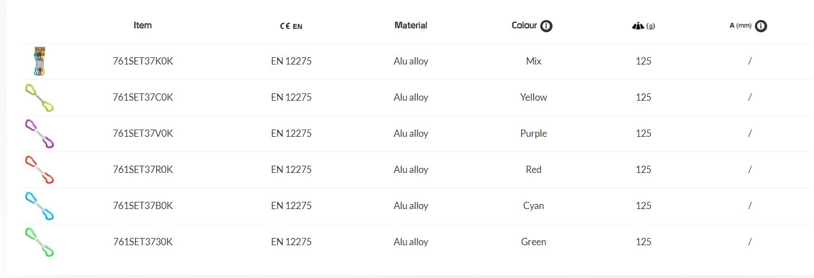Click the Cyan colour cell
The width and height of the screenshot is (814, 278).
pyautogui.click(x=534, y=206)
